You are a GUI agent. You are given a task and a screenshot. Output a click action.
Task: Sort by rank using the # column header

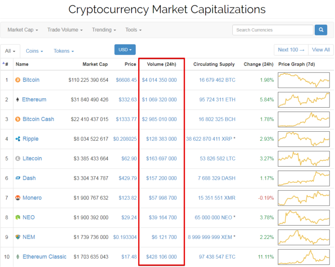6,64
